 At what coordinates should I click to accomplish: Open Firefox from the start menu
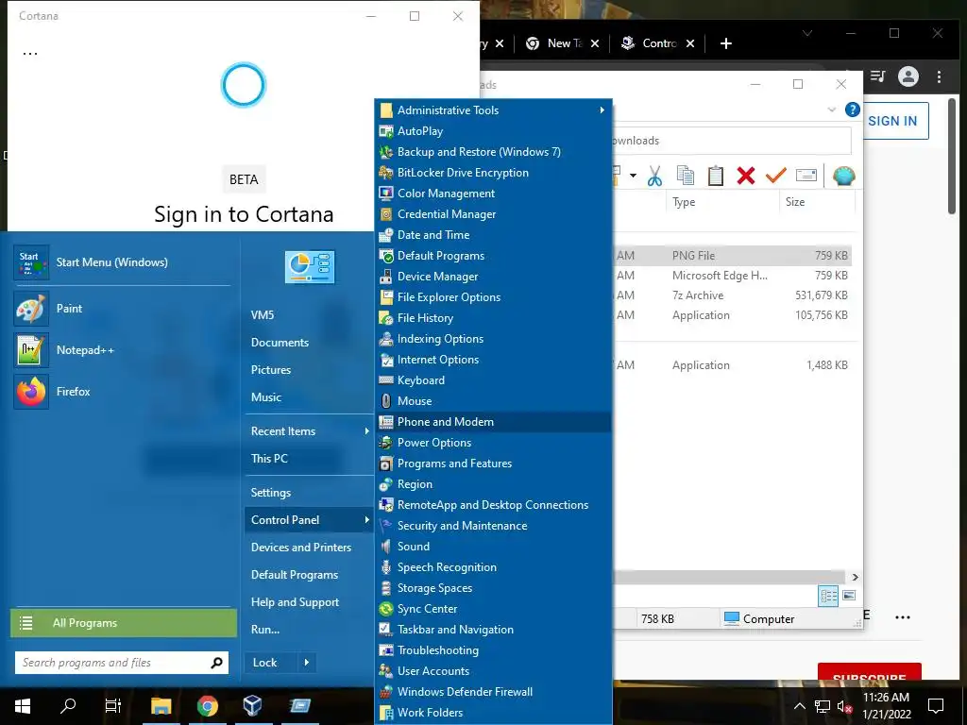tap(122, 392)
